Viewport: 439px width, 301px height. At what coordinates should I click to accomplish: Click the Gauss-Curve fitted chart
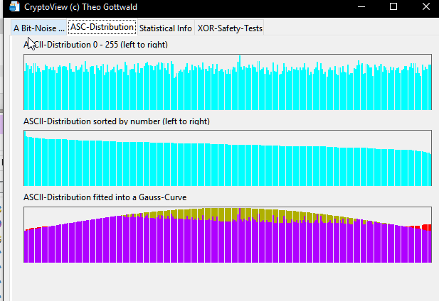coord(228,234)
